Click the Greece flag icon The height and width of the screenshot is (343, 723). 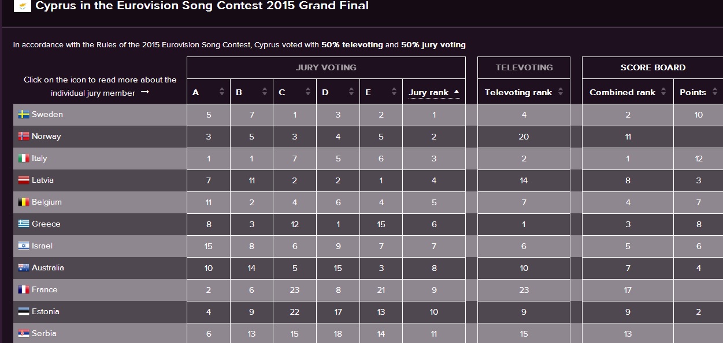(x=24, y=224)
